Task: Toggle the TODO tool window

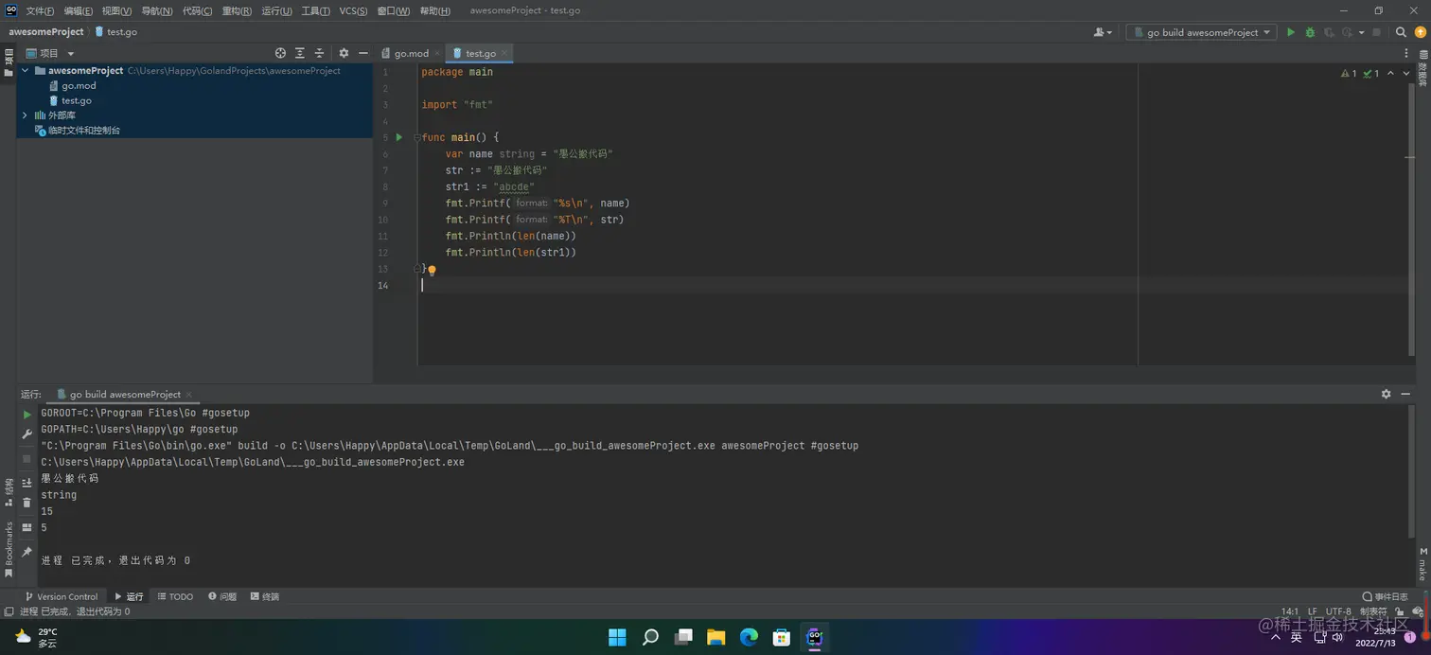Action: (x=175, y=596)
